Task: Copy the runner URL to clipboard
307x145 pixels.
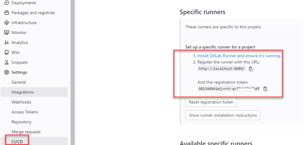Action: pyautogui.click(x=250, y=69)
